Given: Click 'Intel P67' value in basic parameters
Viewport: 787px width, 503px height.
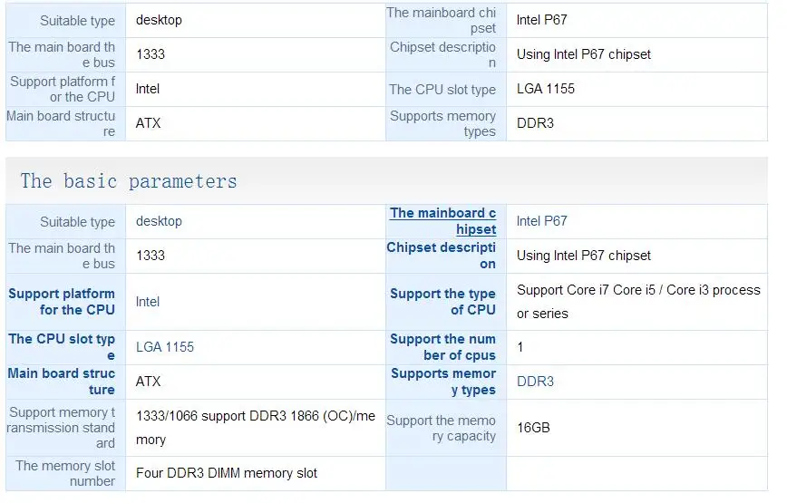Looking at the screenshot, I should [x=541, y=221].
